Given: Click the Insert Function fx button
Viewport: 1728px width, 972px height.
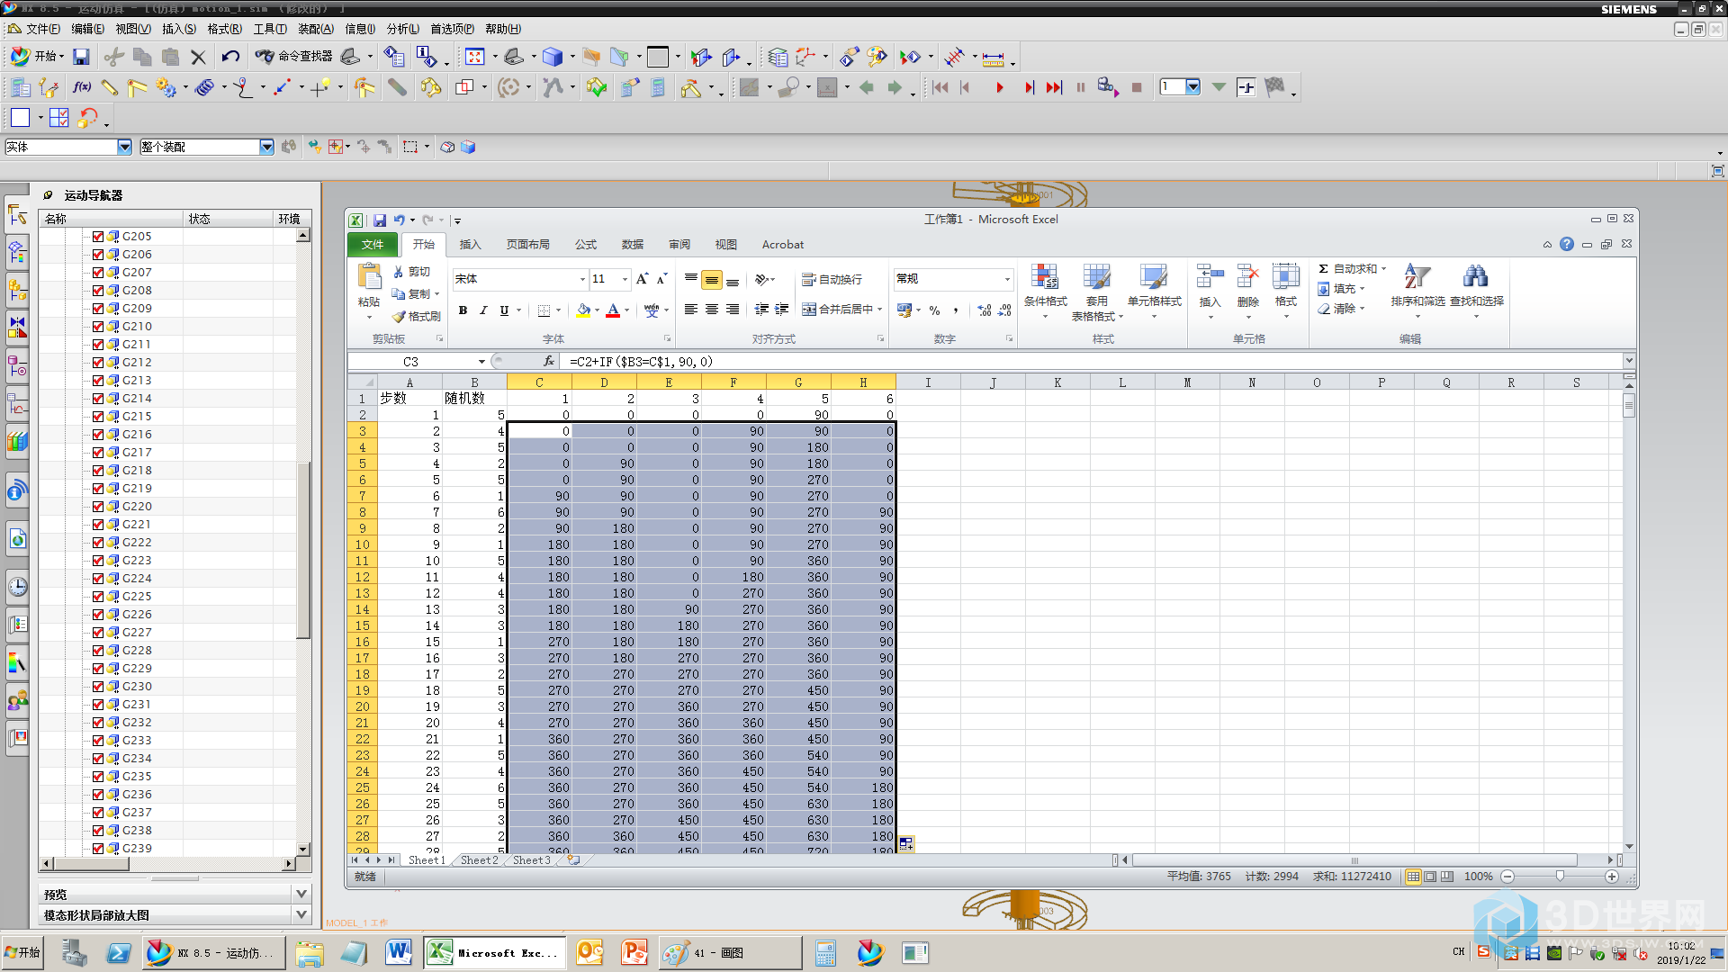Looking at the screenshot, I should [549, 361].
